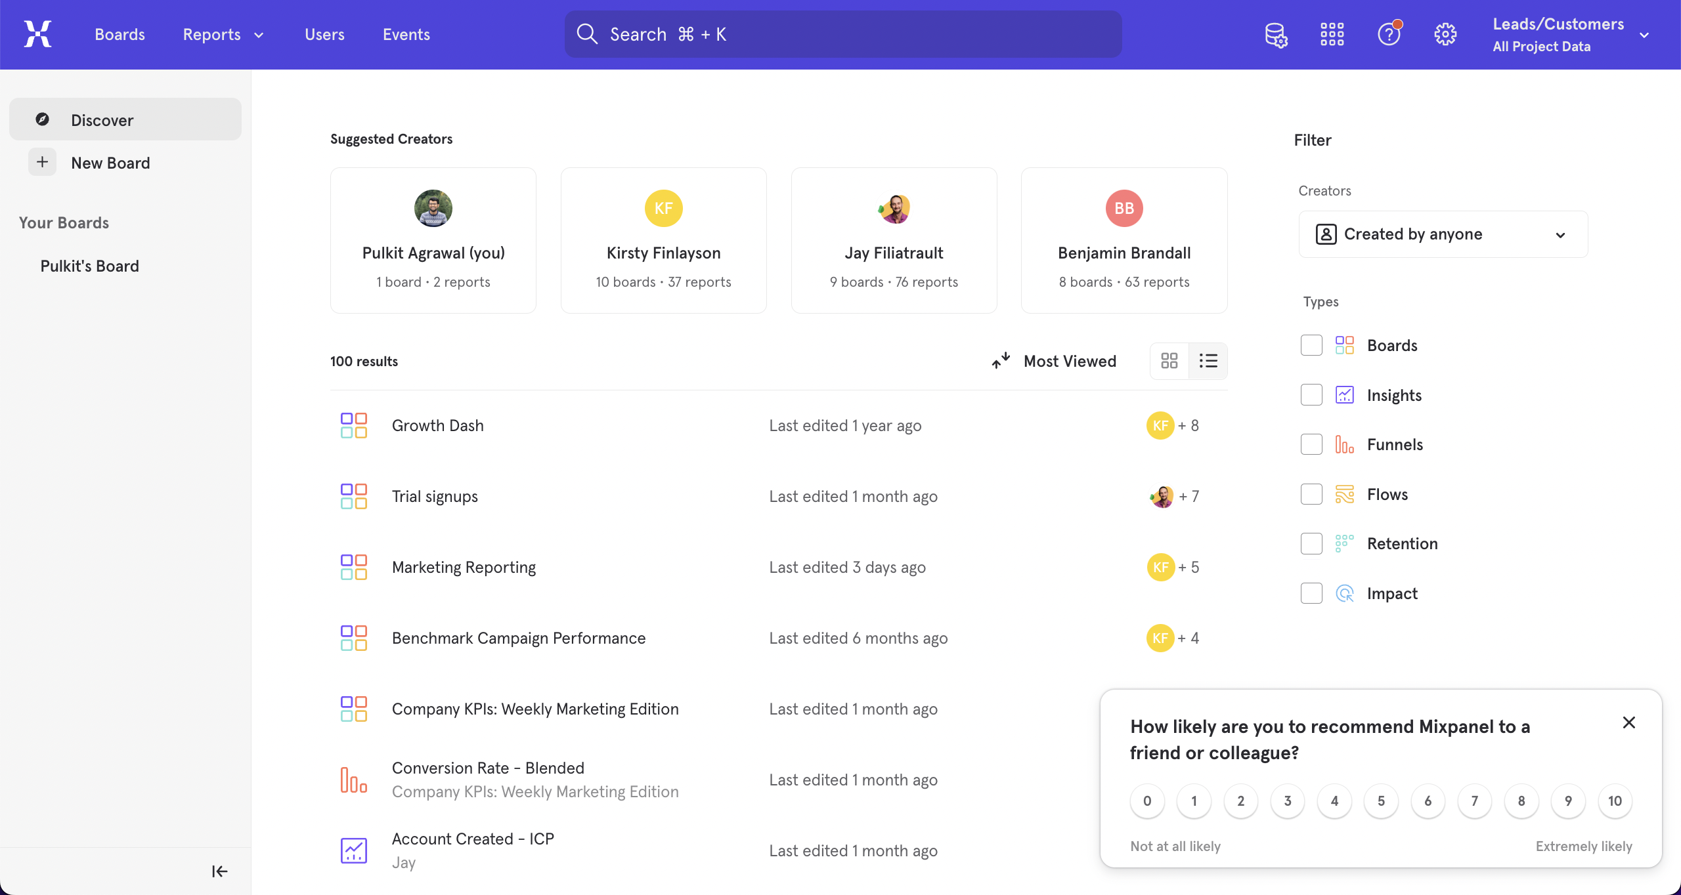Change the Most Viewed sort order
This screenshot has width=1681, height=895.
point(1054,361)
